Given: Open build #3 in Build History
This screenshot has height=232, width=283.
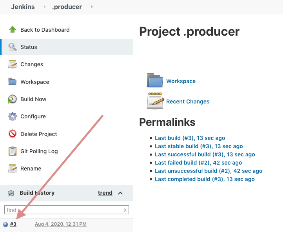Looking at the screenshot, I should tap(13, 224).
